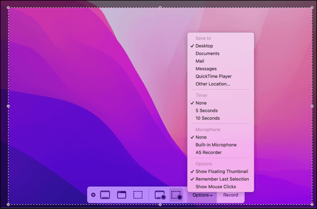Select Record Entire Screen icon

coord(160,195)
